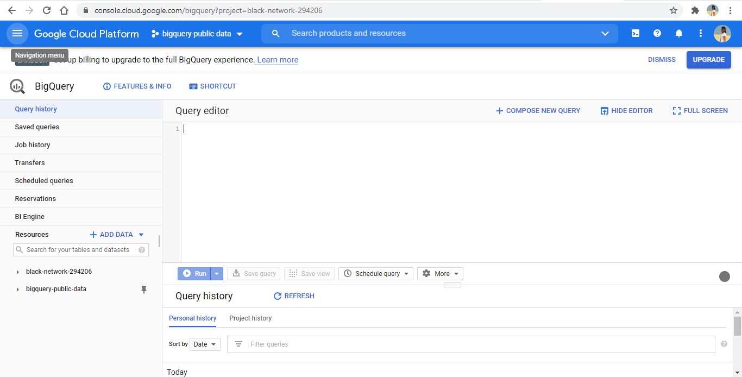Click HIDE EDITOR
The width and height of the screenshot is (742, 377).
click(x=626, y=111)
